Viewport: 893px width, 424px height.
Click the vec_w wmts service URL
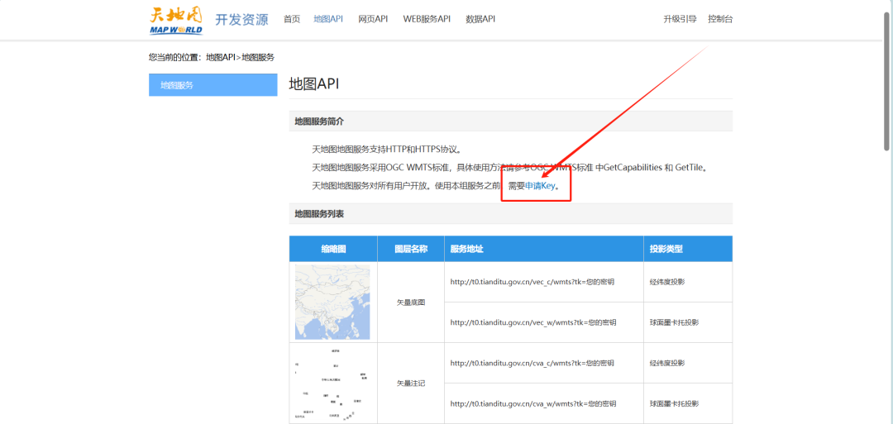pos(532,322)
